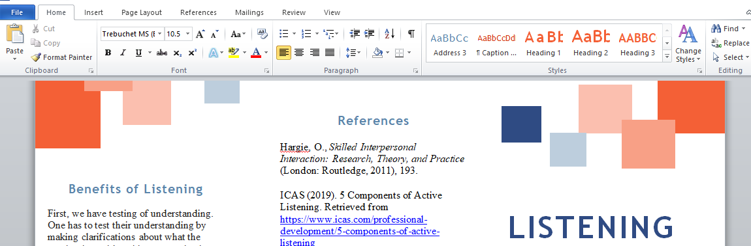751x246 pixels.
Task: Open the Change Styles menu
Action: click(688, 44)
